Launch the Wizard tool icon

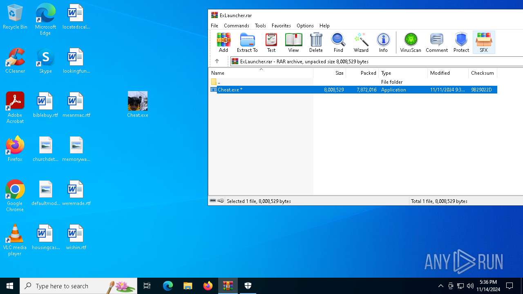[361, 42]
